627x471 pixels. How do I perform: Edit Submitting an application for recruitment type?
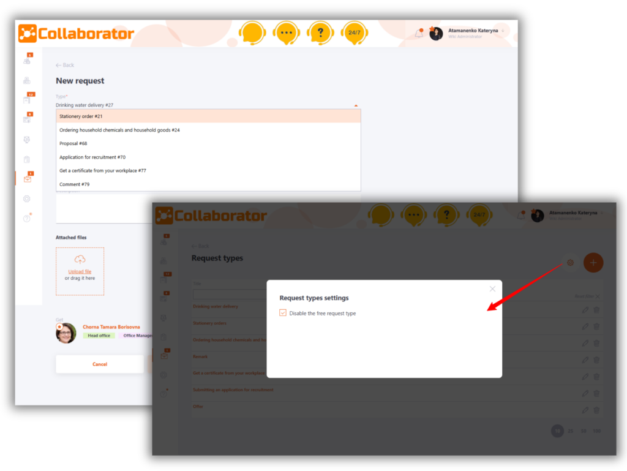click(x=585, y=393)
